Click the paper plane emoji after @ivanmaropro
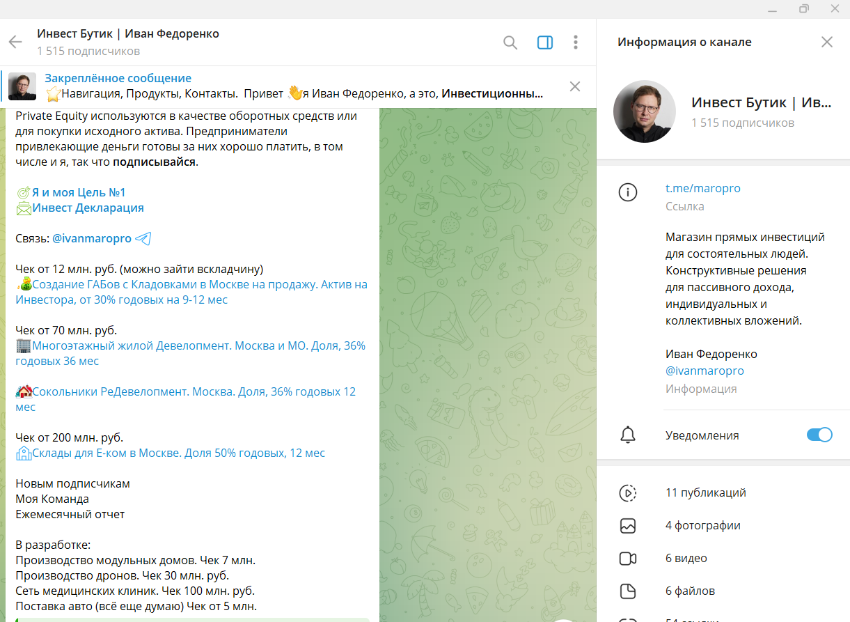 (x=143, y=238)
